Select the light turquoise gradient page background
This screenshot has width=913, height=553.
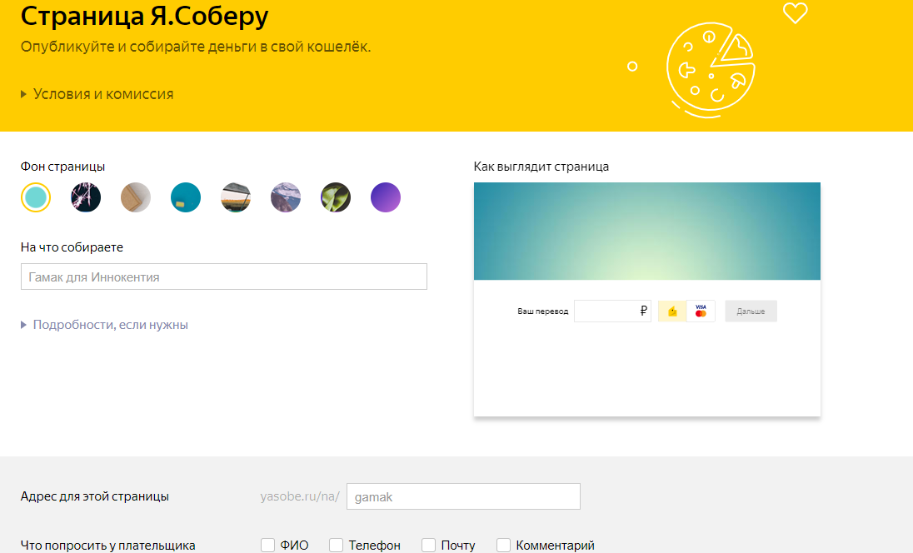[x=36, y=197]
